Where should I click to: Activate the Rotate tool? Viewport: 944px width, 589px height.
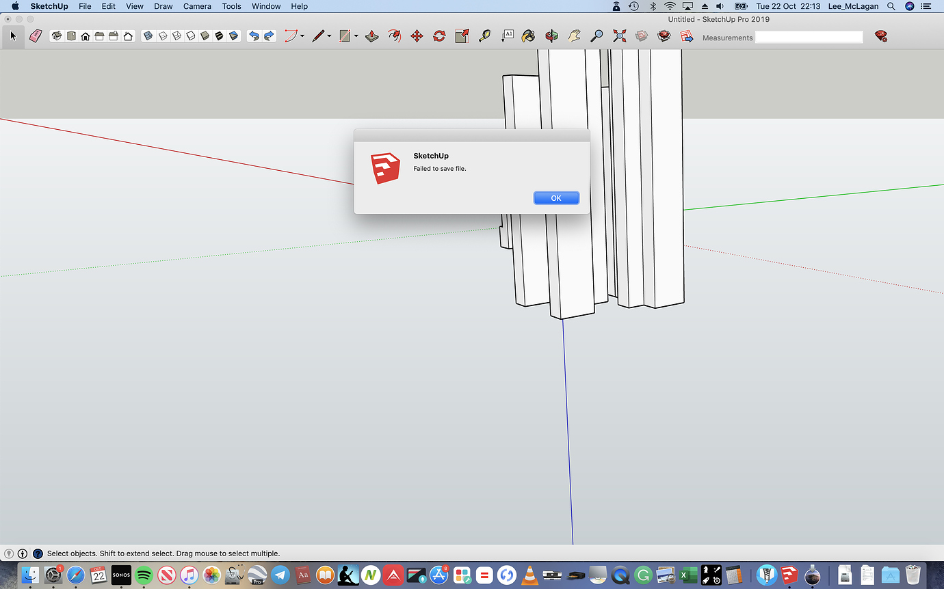click(439, 36)
